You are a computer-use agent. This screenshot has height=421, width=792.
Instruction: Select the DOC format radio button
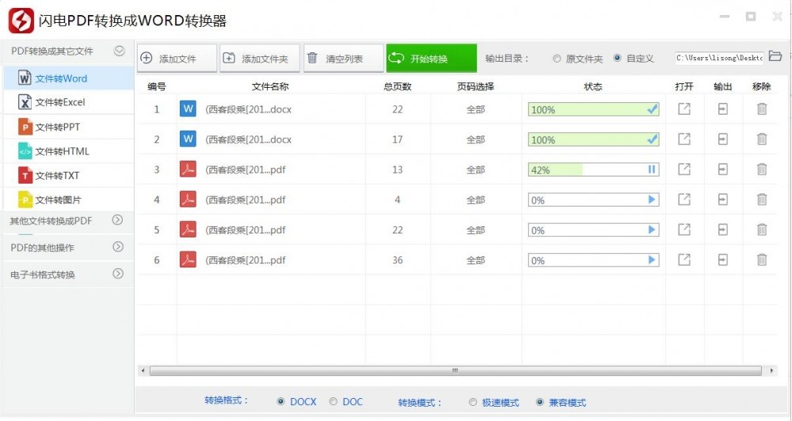point(333,402)
